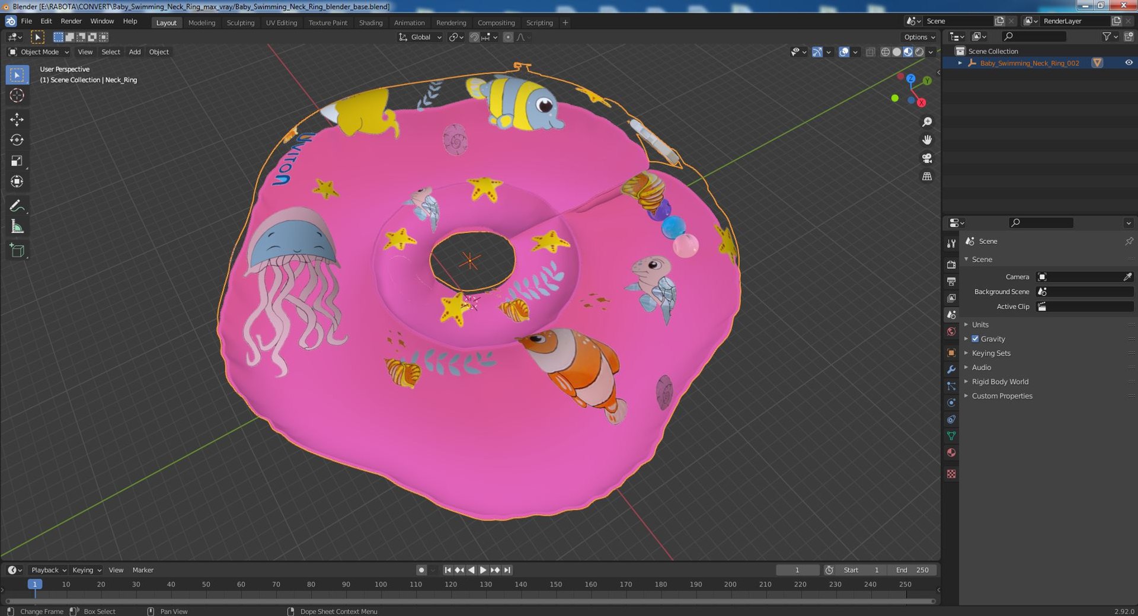Open the Options dropdown
Screen dimensions: 1138x616
(919, 37)
